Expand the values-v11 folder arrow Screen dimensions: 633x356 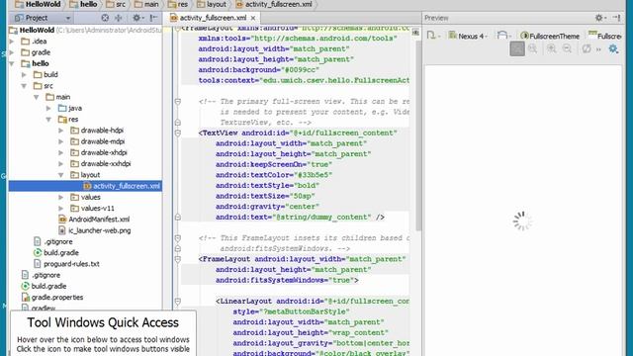(61, 209)
